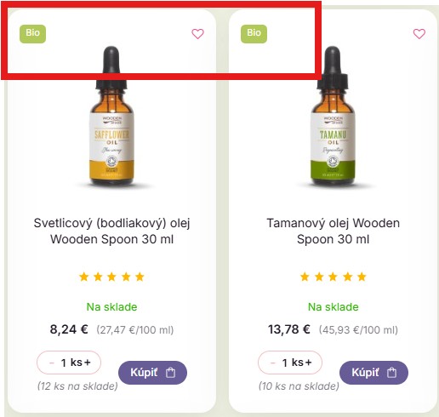Click star rating of Tamanový olej
Image resolution: width=439 pixels, height=417 pixels.
pyautogui.click(x=333, y=277)
